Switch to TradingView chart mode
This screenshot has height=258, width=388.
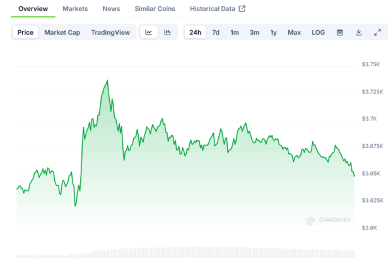pyautogui.click(x=110, y=32)
